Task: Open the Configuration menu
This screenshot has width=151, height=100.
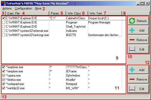Action: (x=23, y=9)
